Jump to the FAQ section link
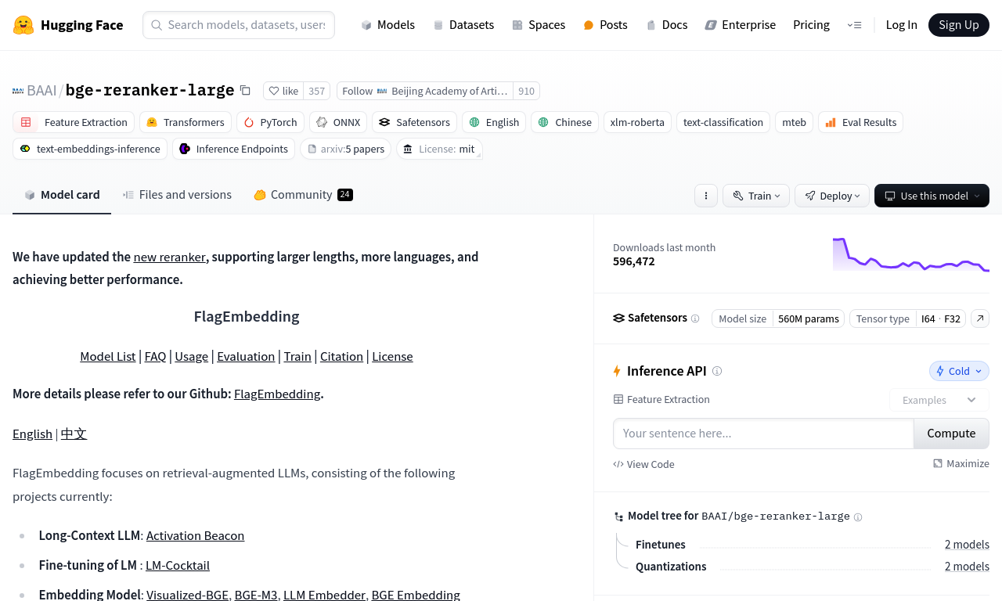 point(155,356)
